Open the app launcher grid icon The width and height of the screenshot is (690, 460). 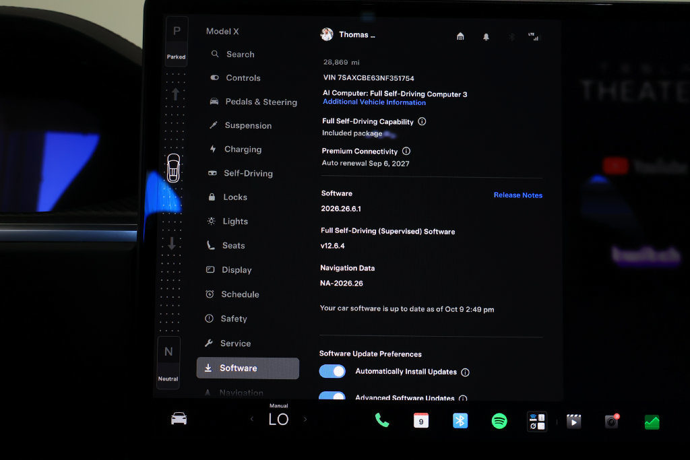click(537, 422)
